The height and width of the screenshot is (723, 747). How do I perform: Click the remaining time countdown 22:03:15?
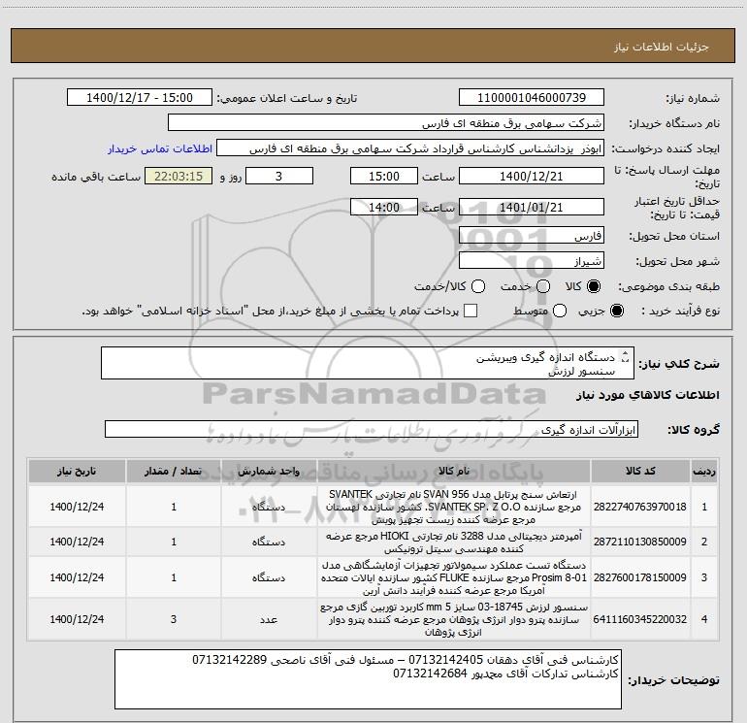click(x=179, y=176)
